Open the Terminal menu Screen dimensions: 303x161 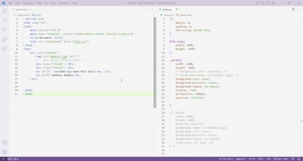64,3
